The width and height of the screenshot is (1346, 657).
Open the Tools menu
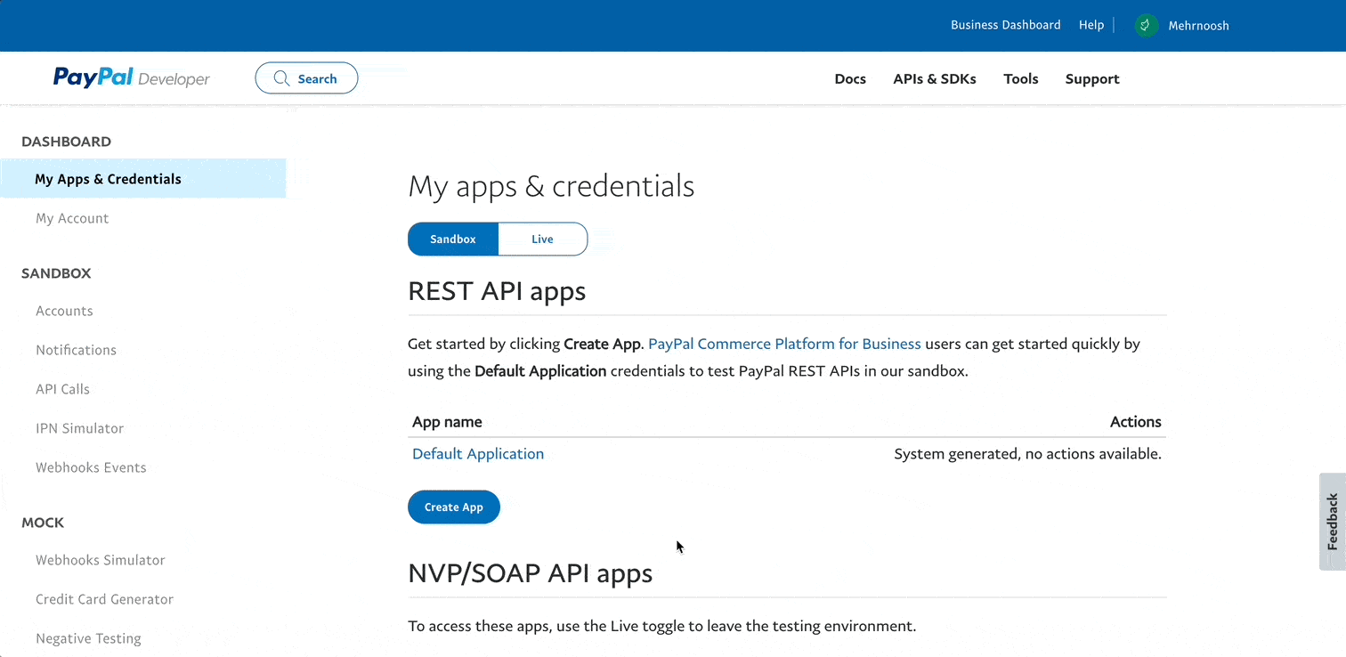(1021, 78)
